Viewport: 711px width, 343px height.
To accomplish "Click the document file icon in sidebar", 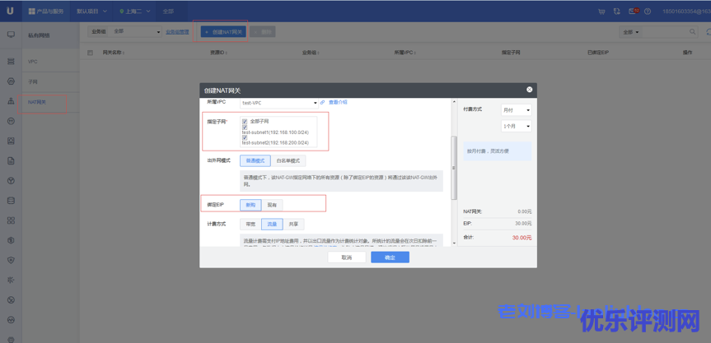I will [11, 160].
